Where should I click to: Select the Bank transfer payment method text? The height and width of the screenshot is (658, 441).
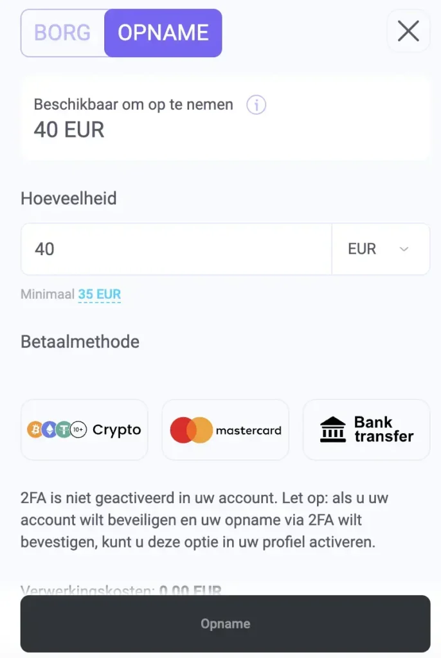[383, 430]
